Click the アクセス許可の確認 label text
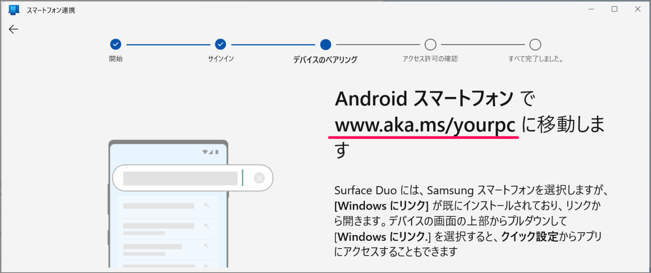 tap(430, 59)
